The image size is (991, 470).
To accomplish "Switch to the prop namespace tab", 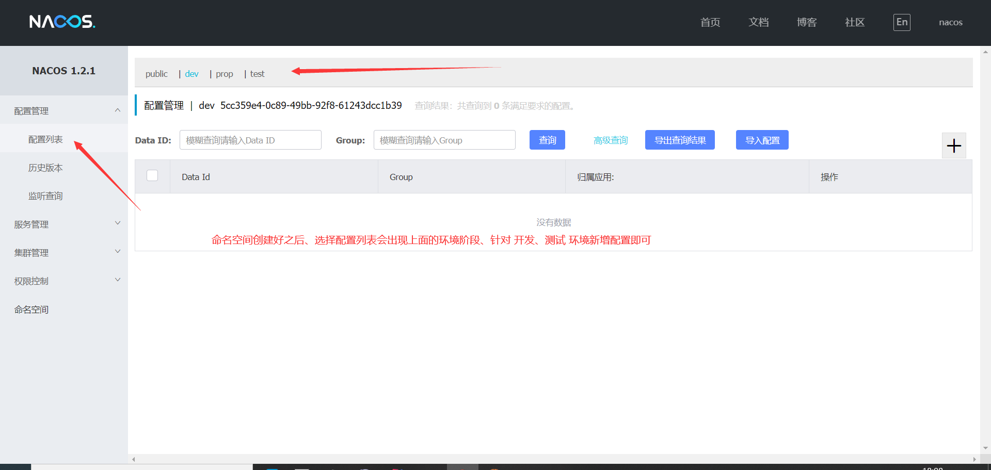I will [x=225, y=74].
